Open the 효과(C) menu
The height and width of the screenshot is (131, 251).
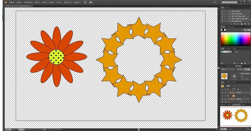[x=51, y=2]
